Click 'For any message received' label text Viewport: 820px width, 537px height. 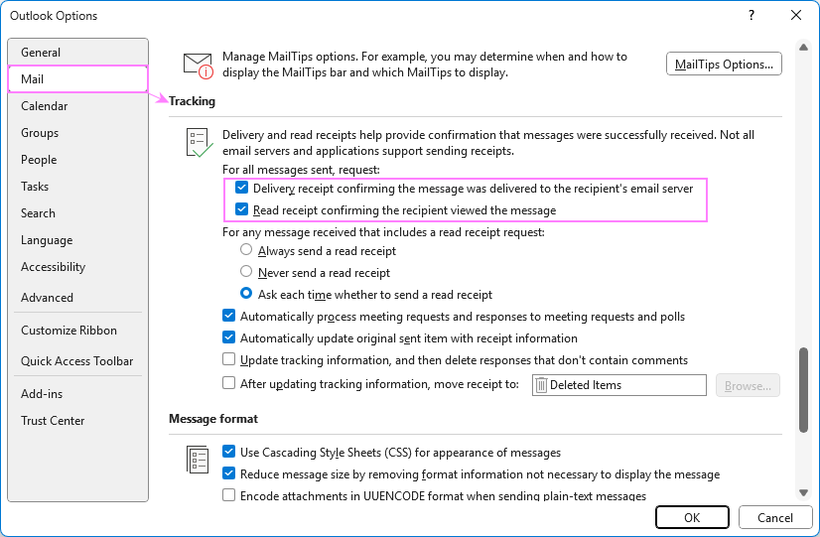click(383, 231)
